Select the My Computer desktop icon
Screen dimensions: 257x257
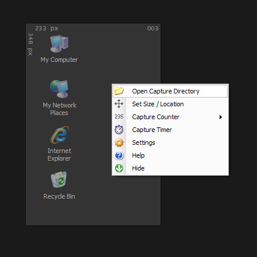point(60,44)
